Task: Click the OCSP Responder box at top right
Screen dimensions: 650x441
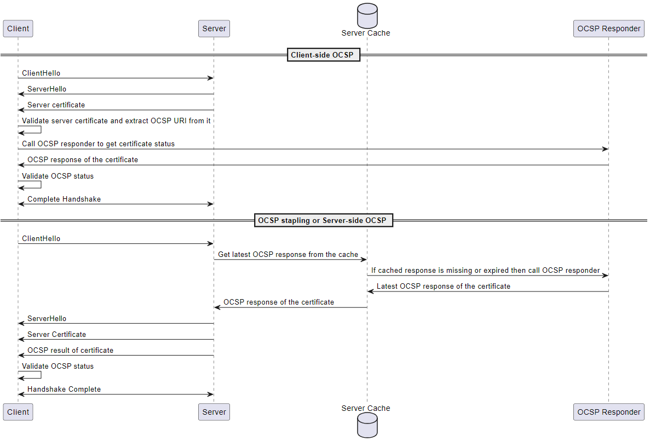Action: (608, 28)
